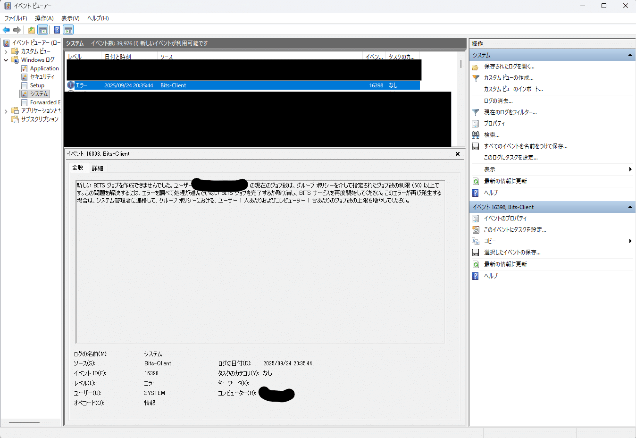Viewport: 636px width, 438px height.
Task: Toggle the action pane visibility toolbar button
Action: pyautogui.click(x=68, y=30)
